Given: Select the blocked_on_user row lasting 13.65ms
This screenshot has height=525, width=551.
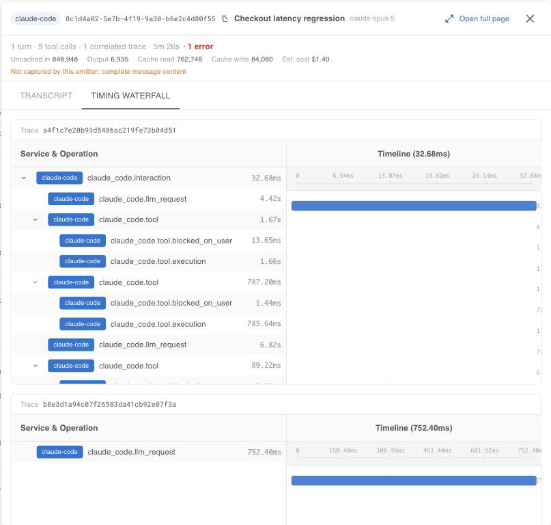Looking at the screenshot, I should coord(149,241).
